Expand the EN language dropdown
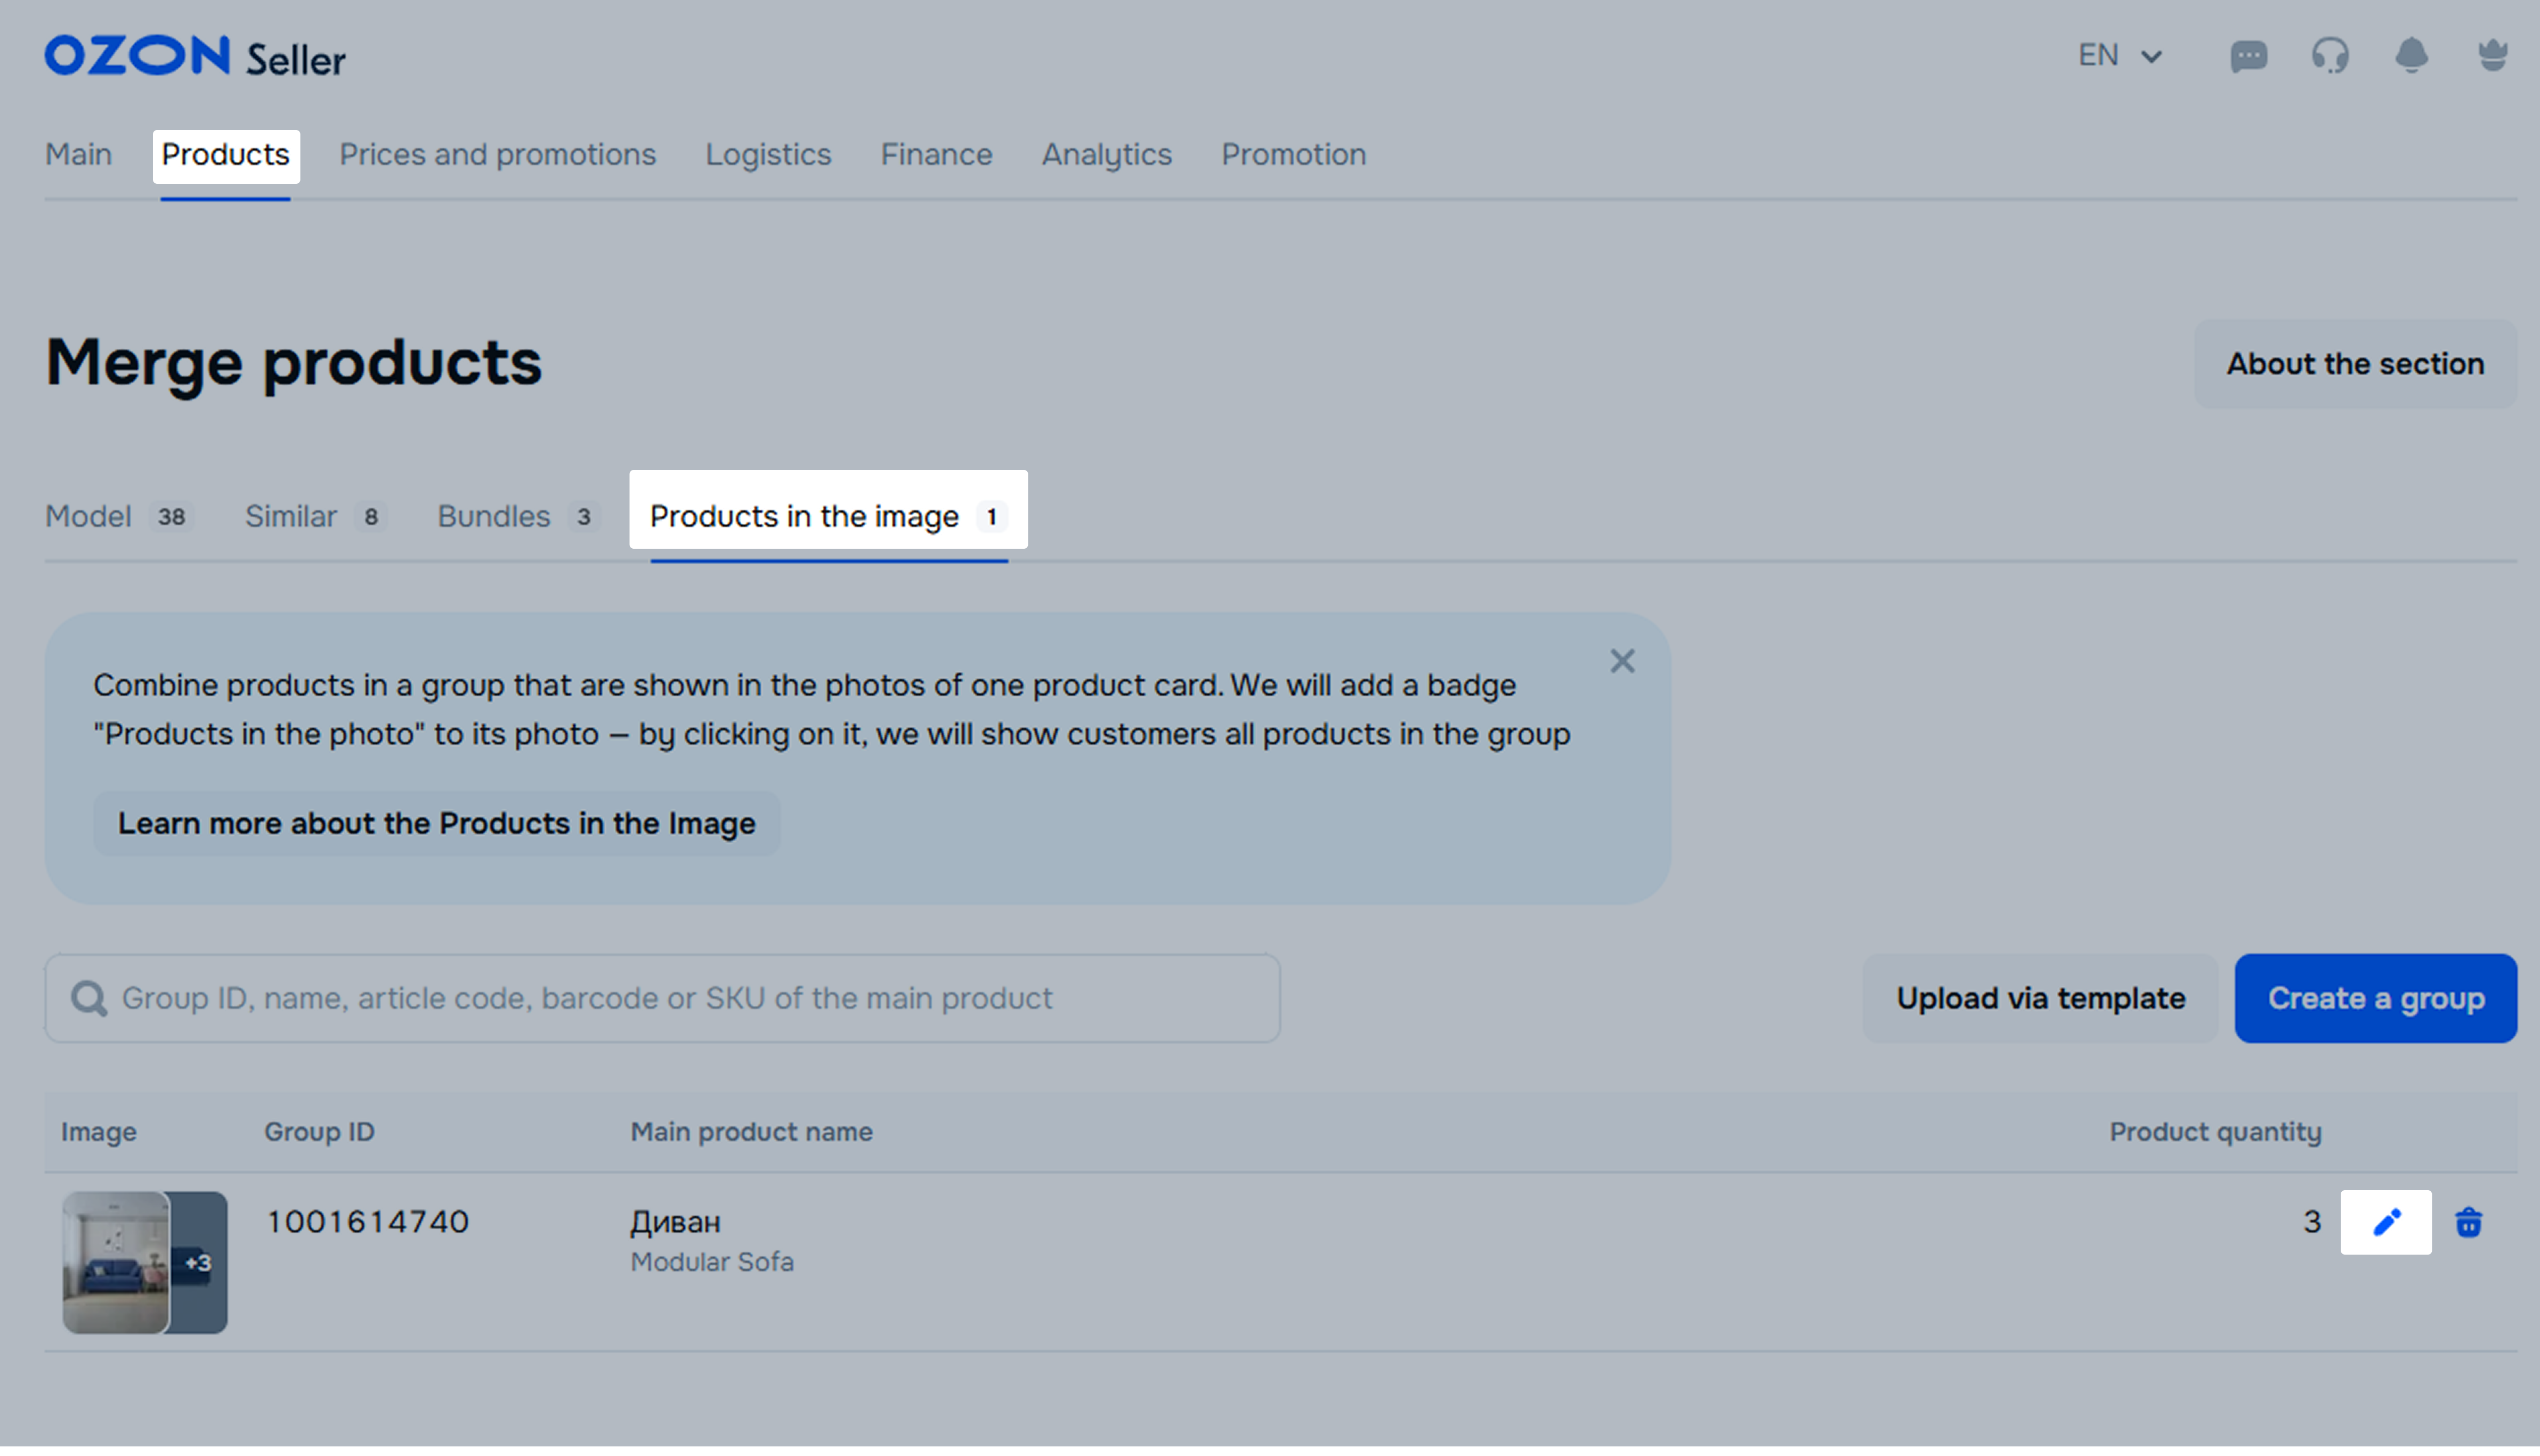Image resolution: width=2540 pixels, height=1456 pixels. point(2120,56)
